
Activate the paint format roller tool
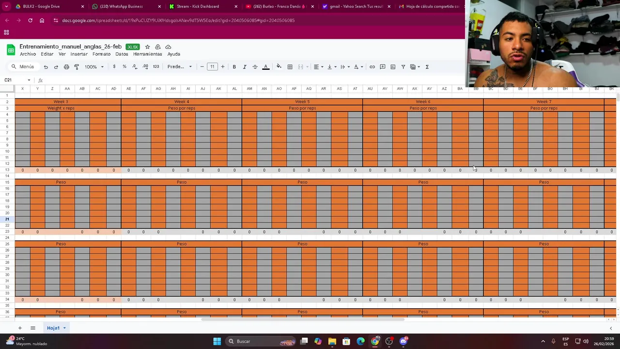coord(77,67)
